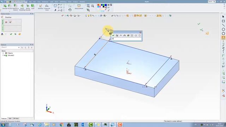Confirm dimension value with green check

(113, 35)
